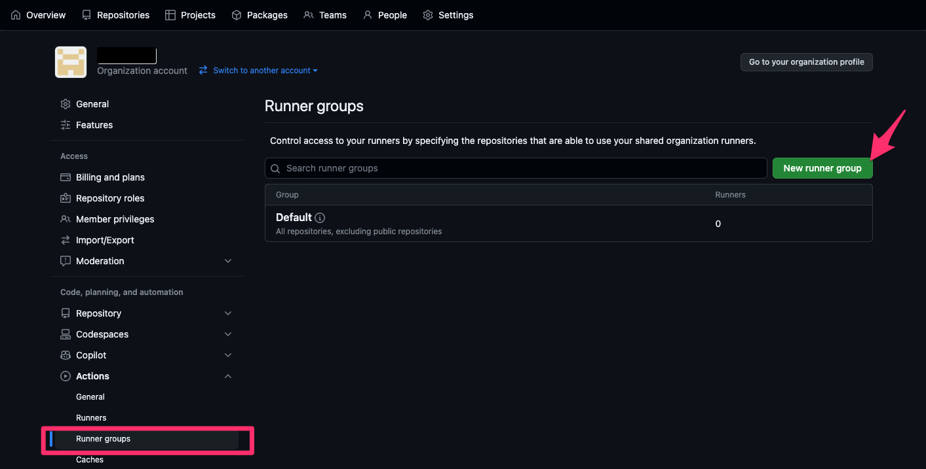Click the Teams people icon

coord(309,15)
